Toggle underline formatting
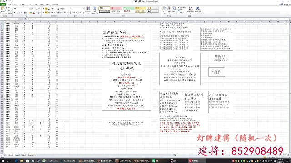291x163 pixels. click(x=20, y=13)
